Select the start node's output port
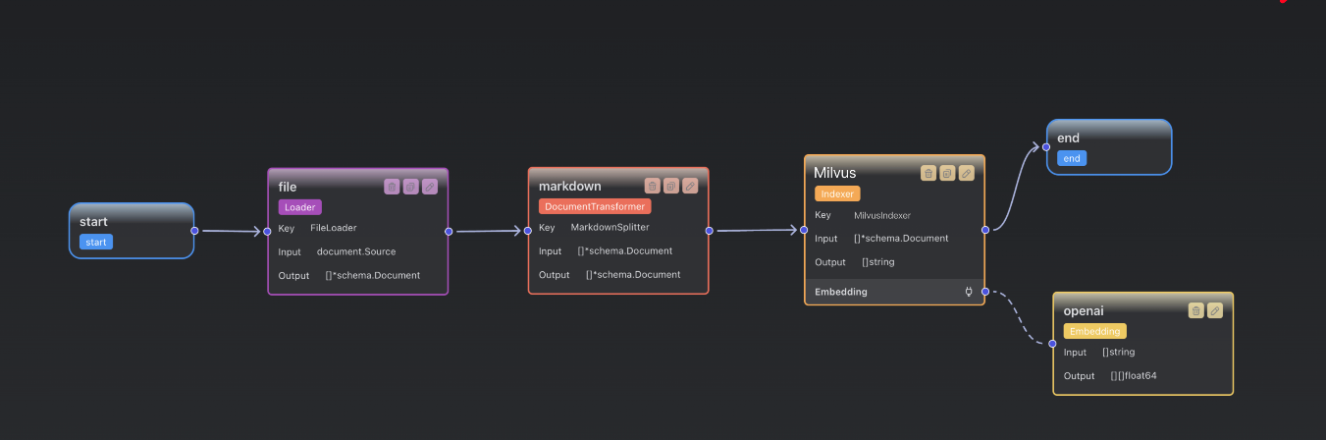Image resolution: width=1326 pixels, height=440 pixels. [x=194, y=231]
